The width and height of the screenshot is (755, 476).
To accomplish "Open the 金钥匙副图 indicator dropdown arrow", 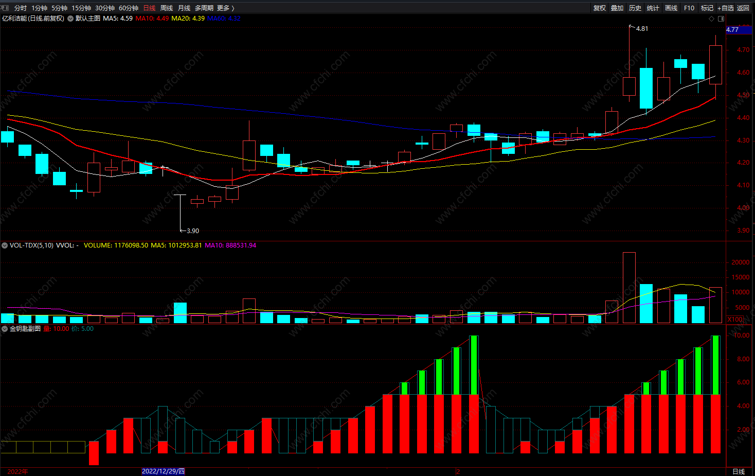I will coord(5,329).
